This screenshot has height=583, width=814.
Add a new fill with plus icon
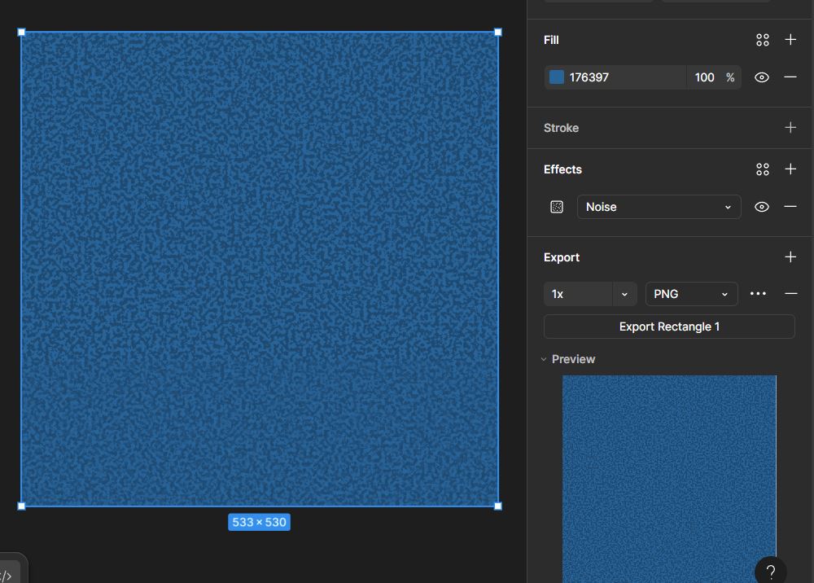[790, 39]
